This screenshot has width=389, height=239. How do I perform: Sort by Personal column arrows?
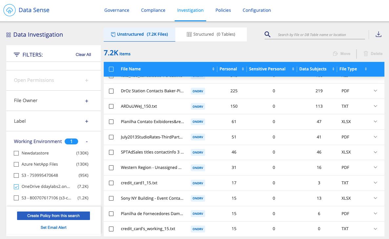coord(243,69)
